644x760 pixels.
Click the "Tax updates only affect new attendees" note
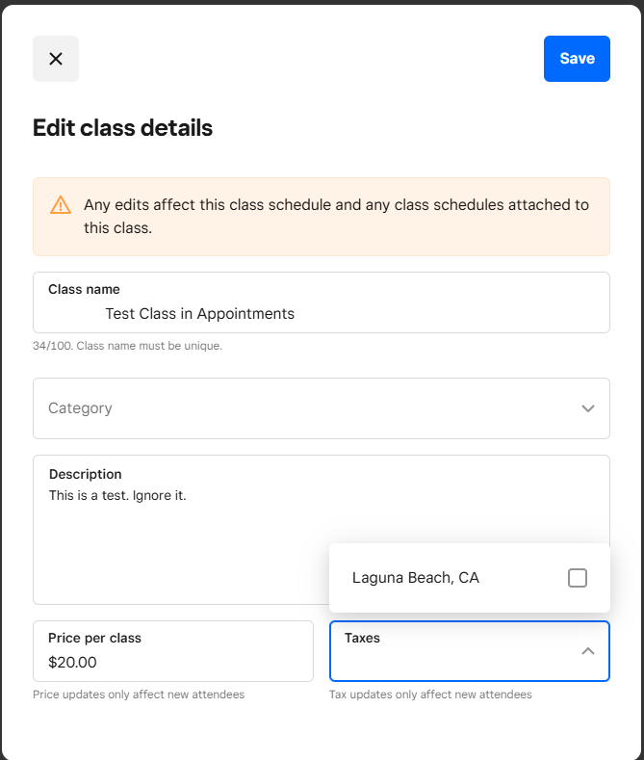tap(430, 694)
